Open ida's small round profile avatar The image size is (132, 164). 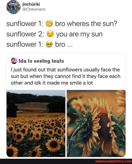[x=14, y=61]
